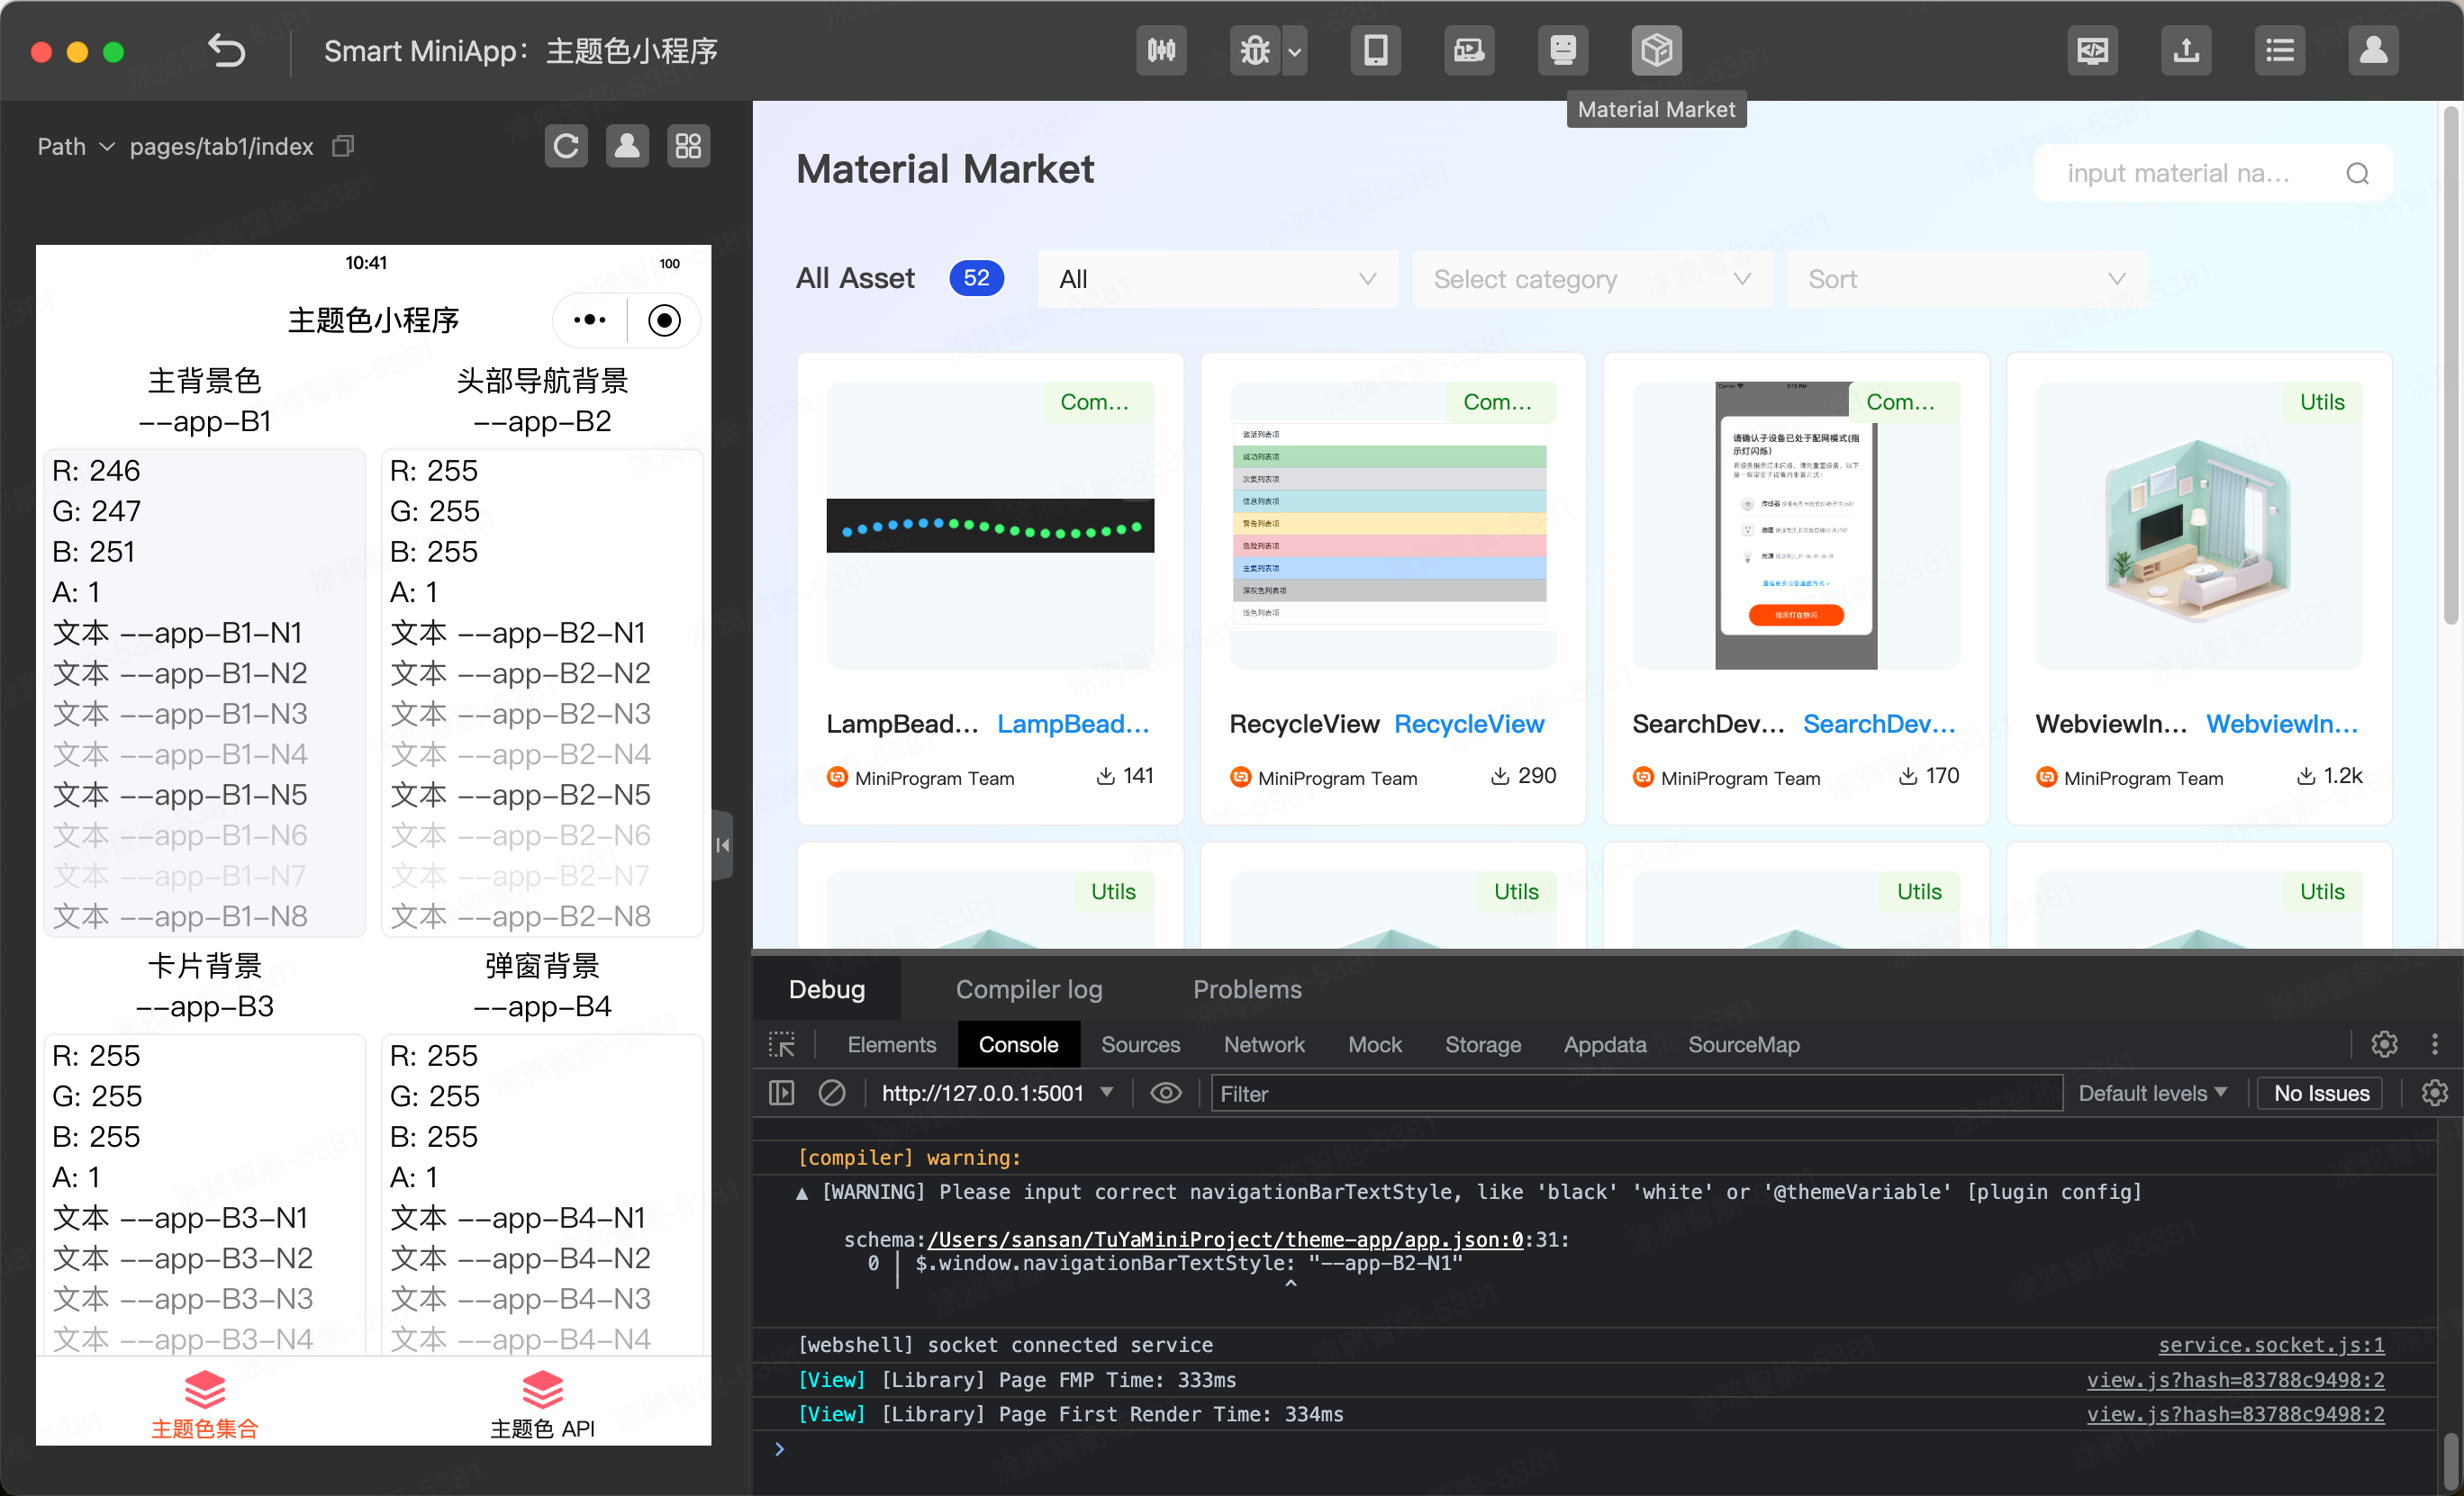Open the miniapp three-dots menu
2464x1496 pixels.
[x=590, y=320]
